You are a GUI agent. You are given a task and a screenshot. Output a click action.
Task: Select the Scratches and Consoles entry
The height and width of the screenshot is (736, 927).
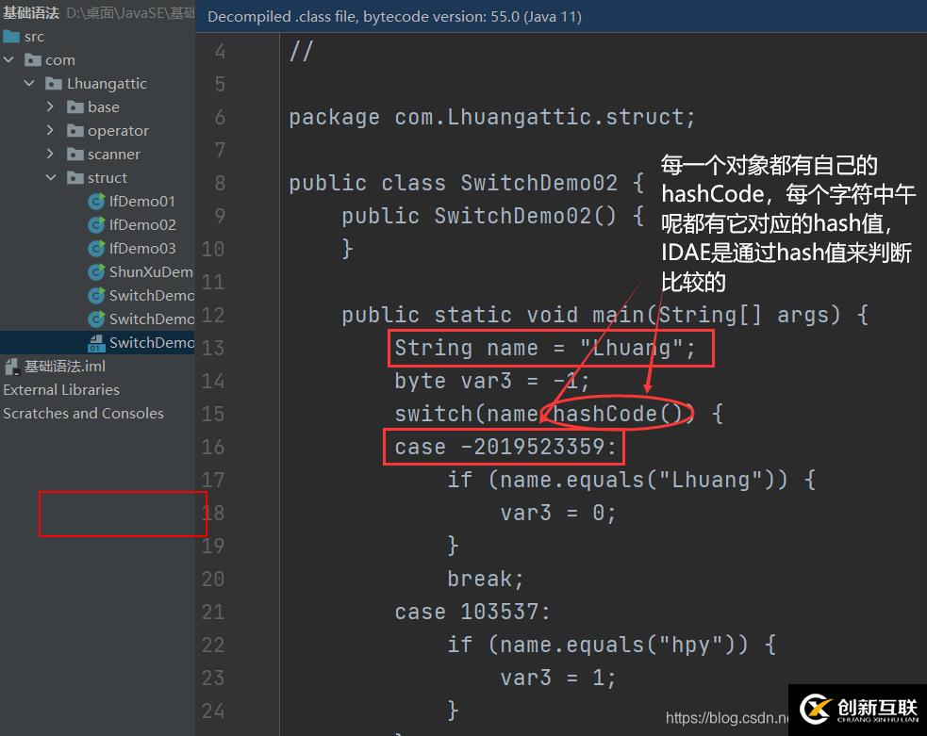click(x=84, y=413)
